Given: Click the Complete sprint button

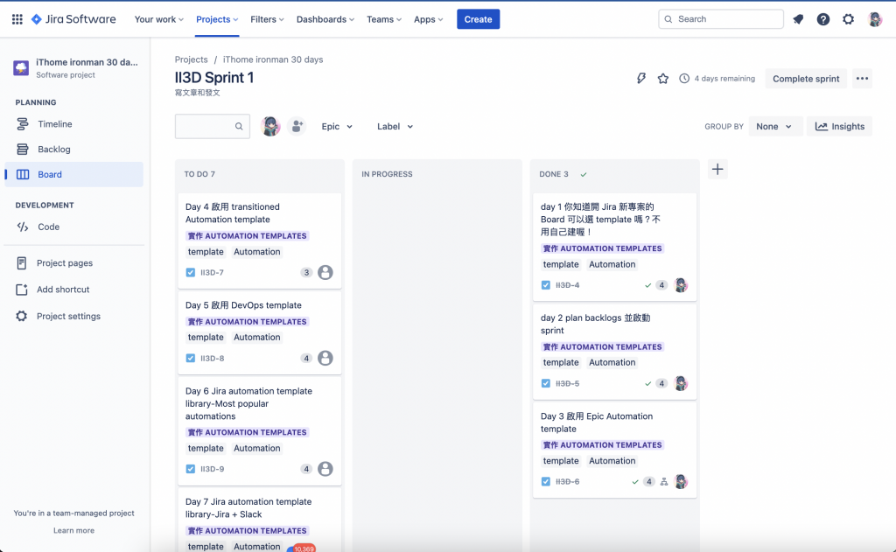Looking at the screenshot, I should [806, 79].
